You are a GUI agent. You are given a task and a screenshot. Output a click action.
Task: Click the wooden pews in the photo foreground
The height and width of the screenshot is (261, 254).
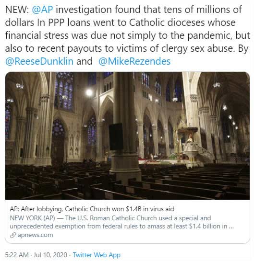128,182
